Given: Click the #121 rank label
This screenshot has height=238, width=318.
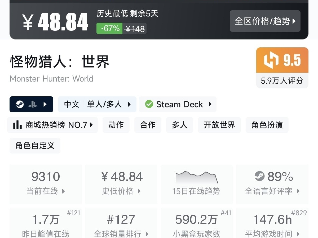Looking at the screenshot, I should (74, 213).
